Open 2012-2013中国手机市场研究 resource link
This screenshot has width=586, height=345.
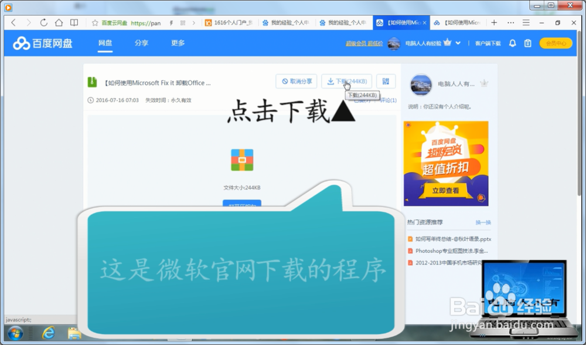tap(449, 263)
